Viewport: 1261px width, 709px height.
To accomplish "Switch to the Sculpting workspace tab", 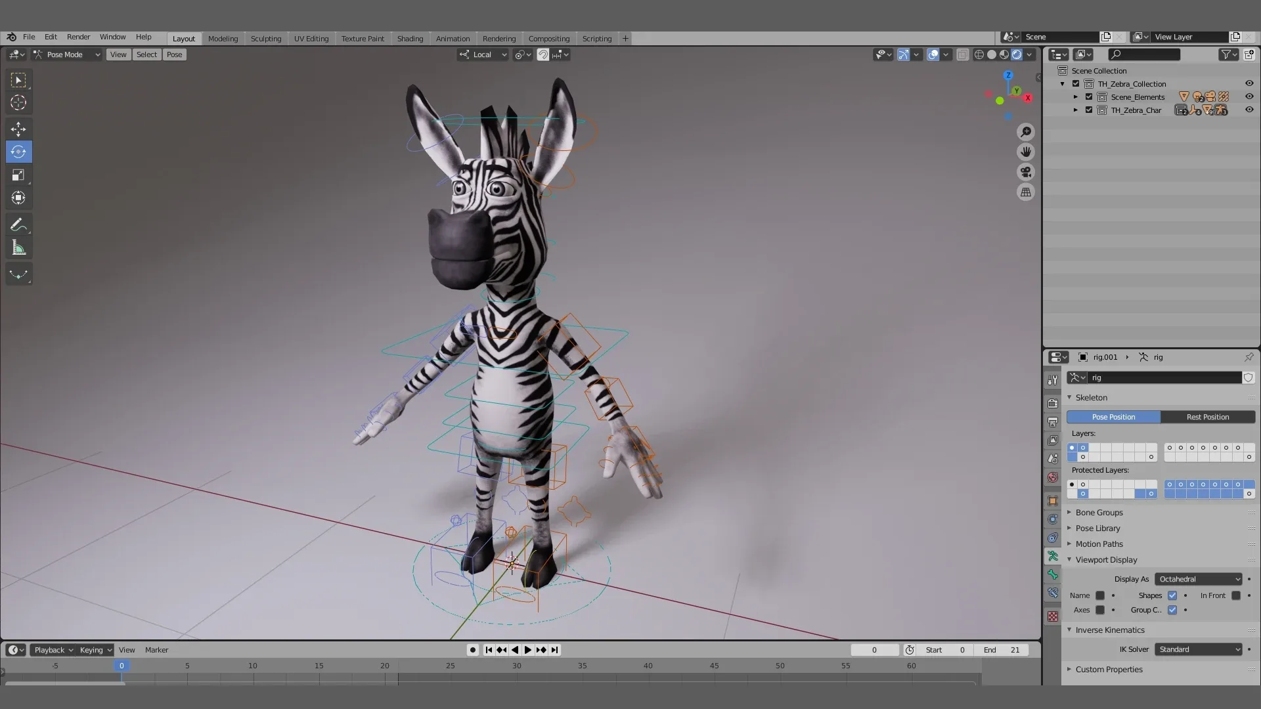I will [266, 39].
